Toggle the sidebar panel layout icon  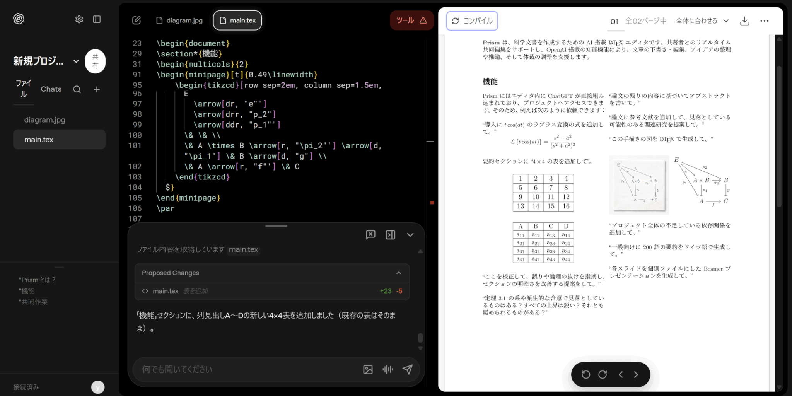[97, 19]
